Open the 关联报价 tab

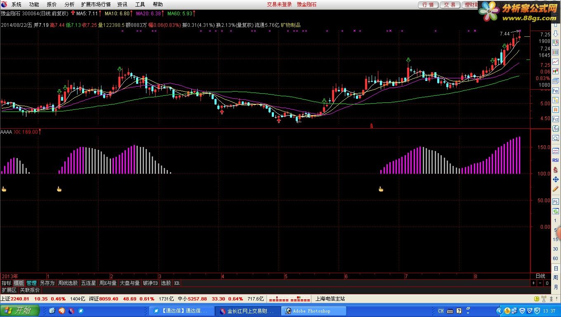(x=30, y=290)
